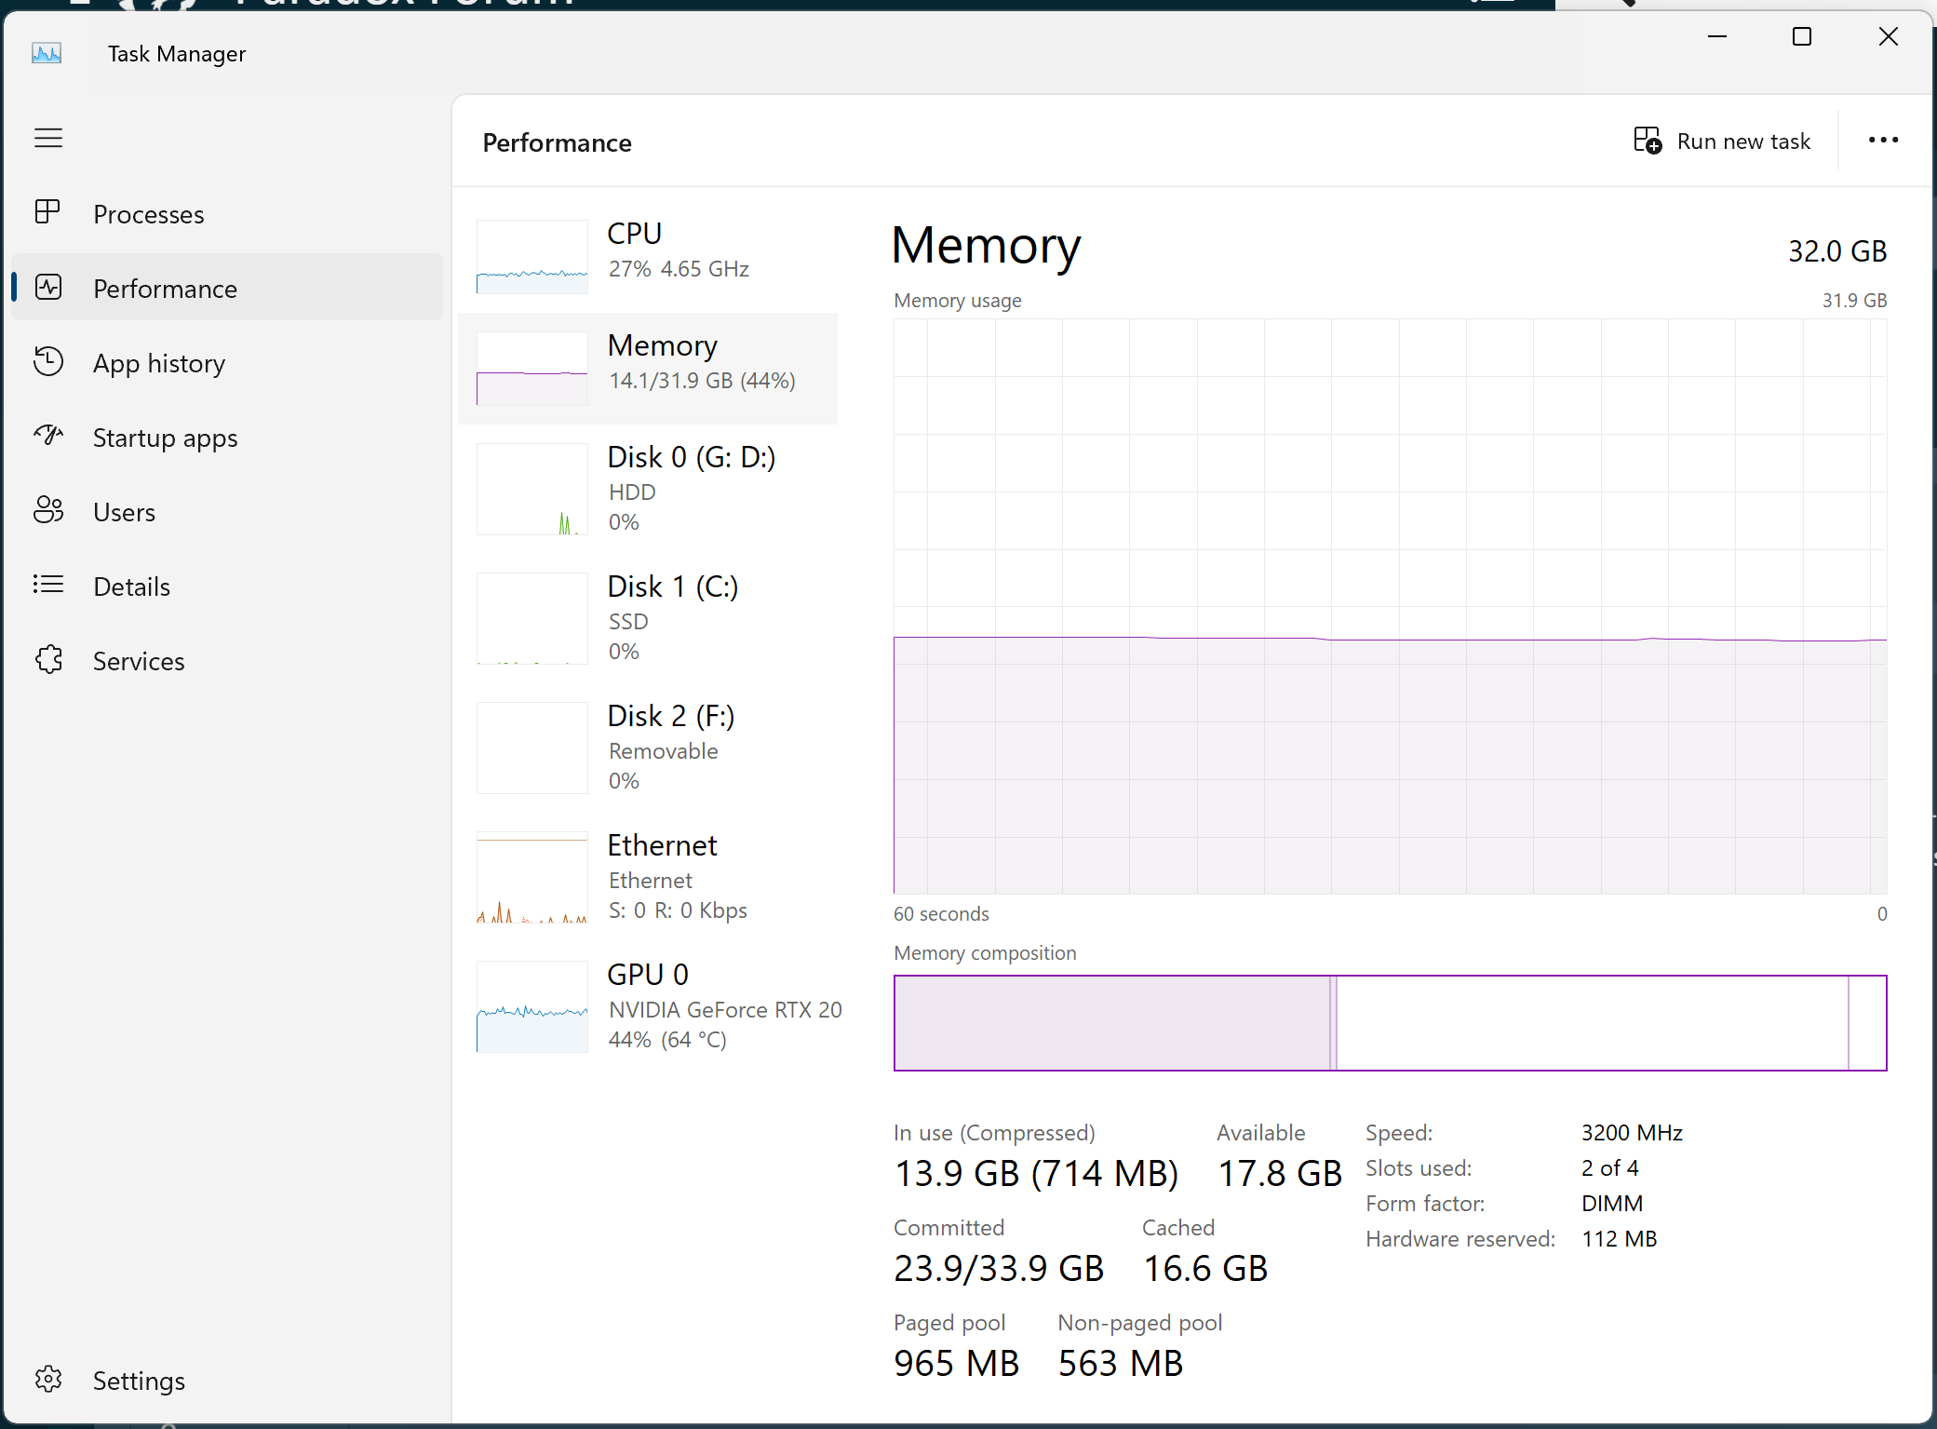Open Settings gear icon

point(48,1379)
